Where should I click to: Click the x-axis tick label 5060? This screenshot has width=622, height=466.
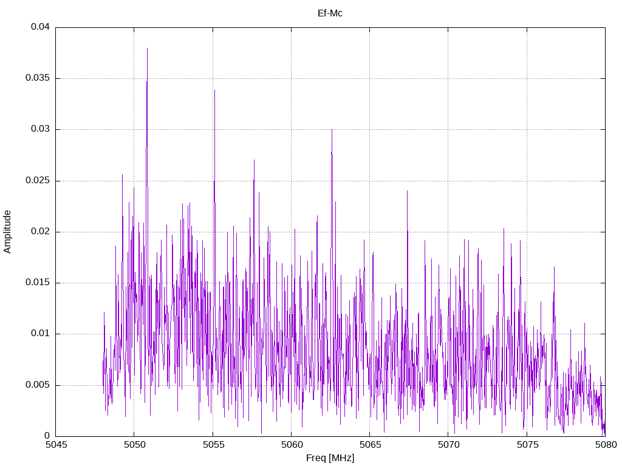[291, 445]
